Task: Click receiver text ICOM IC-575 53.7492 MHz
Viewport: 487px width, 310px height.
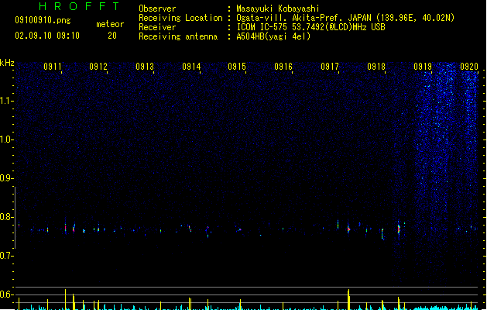Action: 310,27
